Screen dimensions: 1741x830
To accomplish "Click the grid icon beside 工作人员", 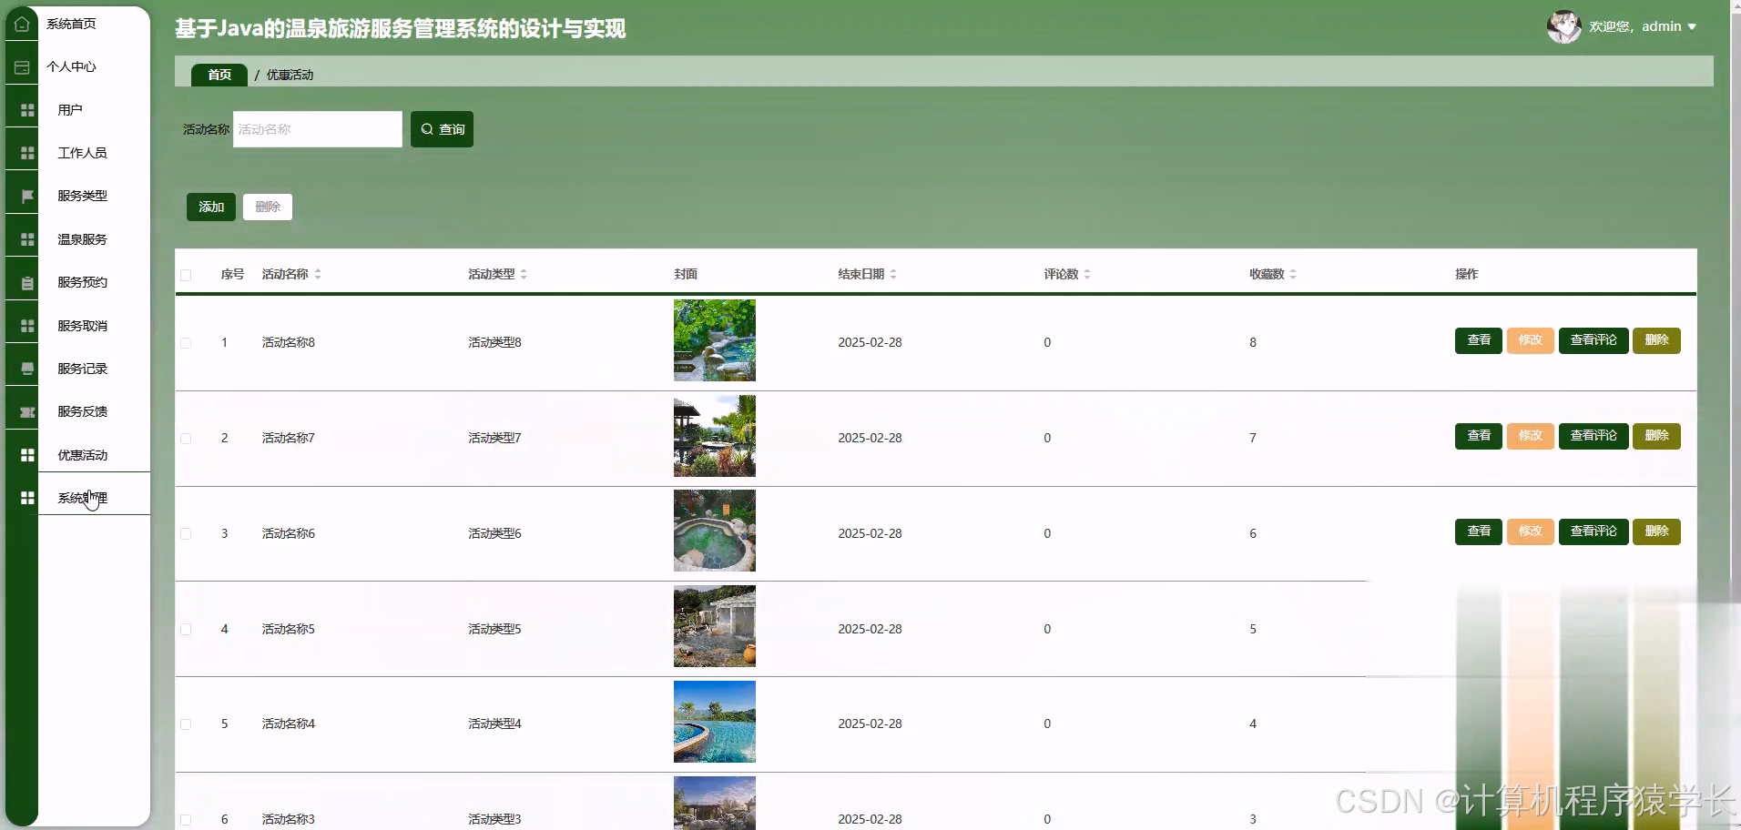I will pyautogui.click(x=27, y=153).
